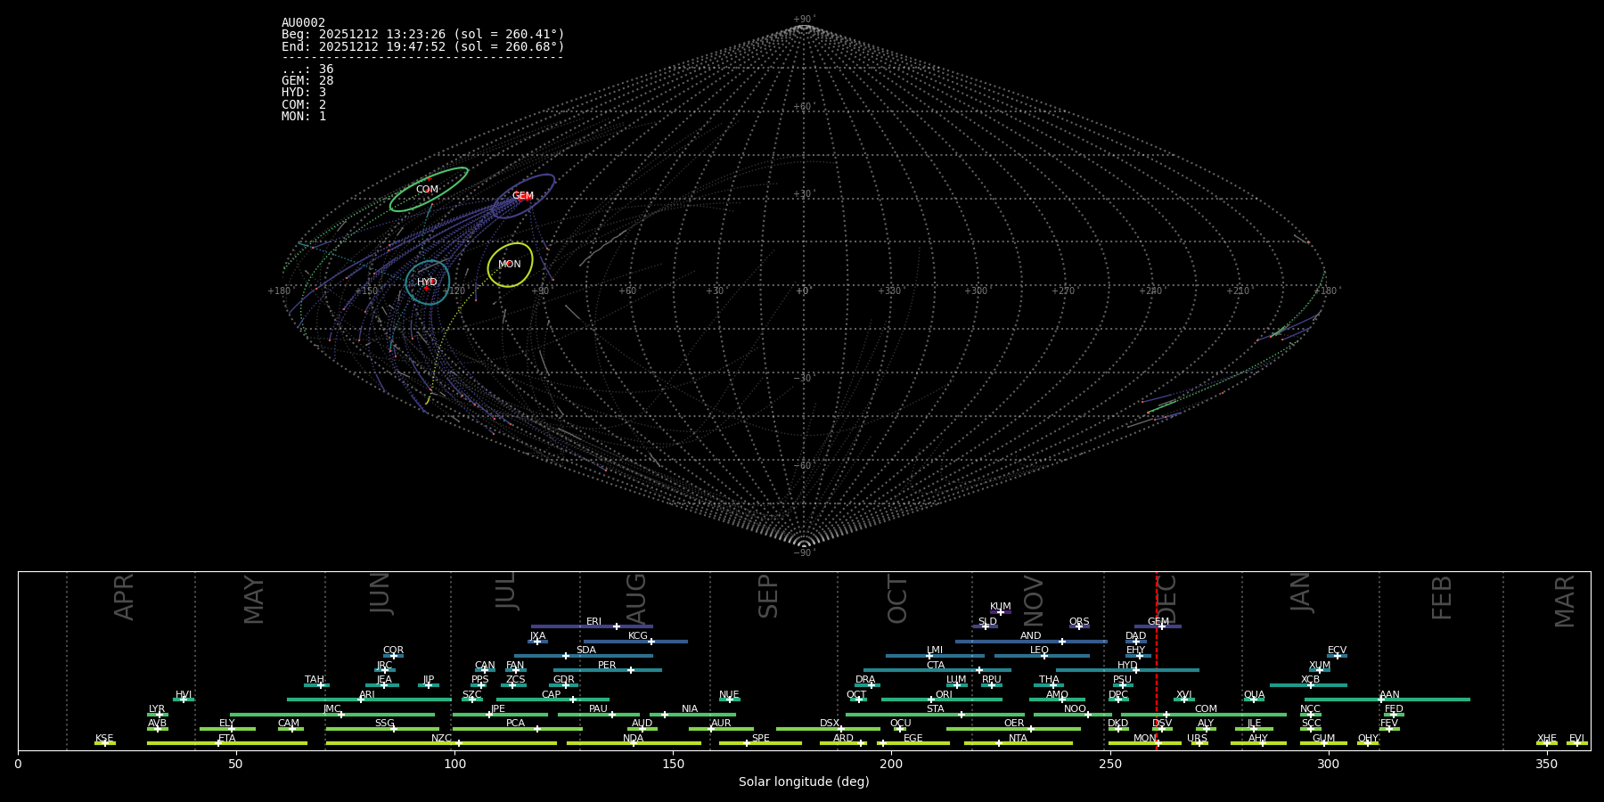Click the 'Solar longitude (deg)' axis title
This screenshot has width=1604, height=802.
tap(803, 782)
